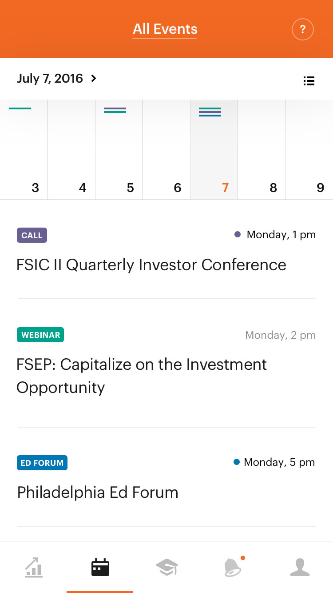The image size is (333, 593).
Task: Open the help question mark icon
Action: pyautogui.click(x=302, y=30)
